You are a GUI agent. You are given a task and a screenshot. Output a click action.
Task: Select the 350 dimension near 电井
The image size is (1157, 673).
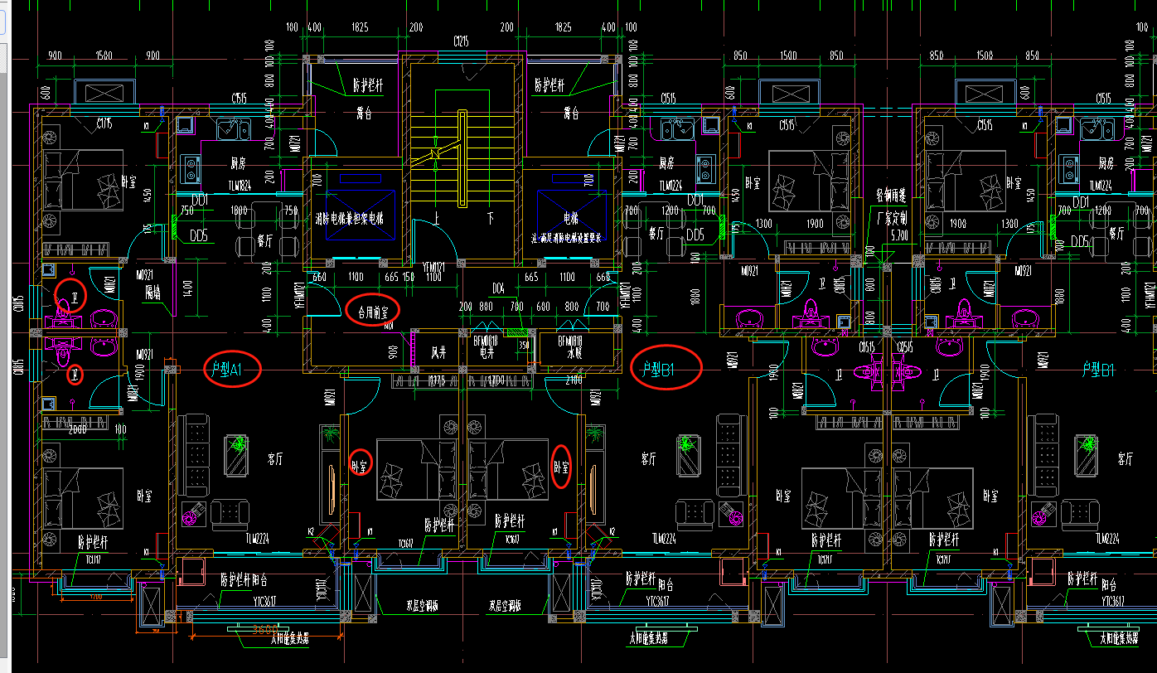[524, 345]
